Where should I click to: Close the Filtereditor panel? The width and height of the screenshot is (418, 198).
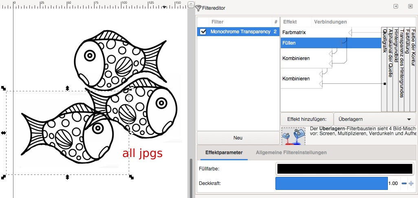[410, 6]
